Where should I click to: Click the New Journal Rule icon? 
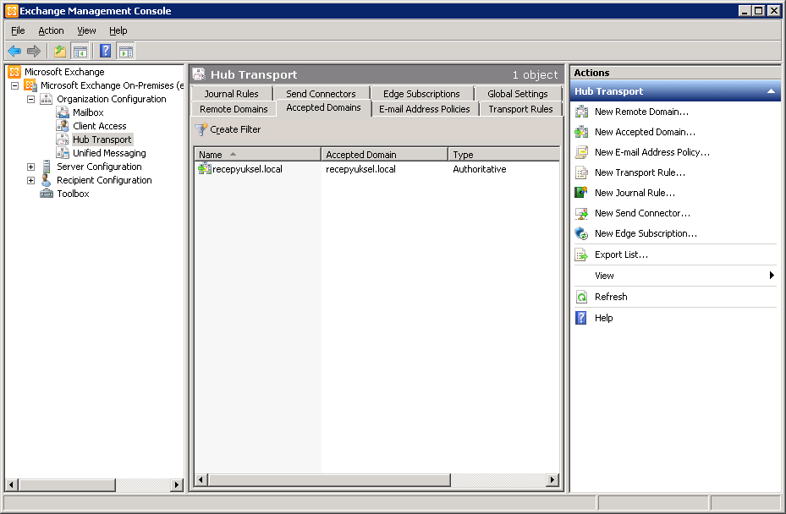coord(581,193)
